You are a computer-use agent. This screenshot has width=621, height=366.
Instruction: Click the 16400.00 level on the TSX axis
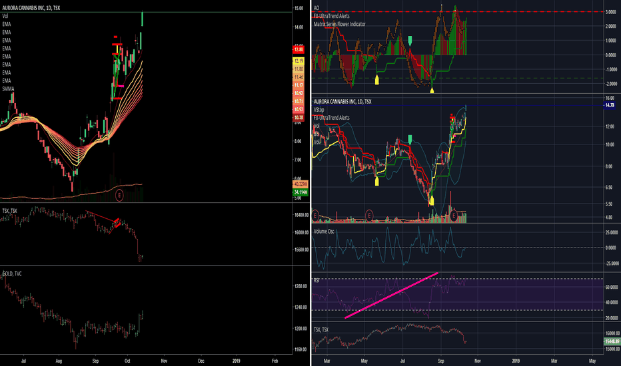[x=301, y=215]
